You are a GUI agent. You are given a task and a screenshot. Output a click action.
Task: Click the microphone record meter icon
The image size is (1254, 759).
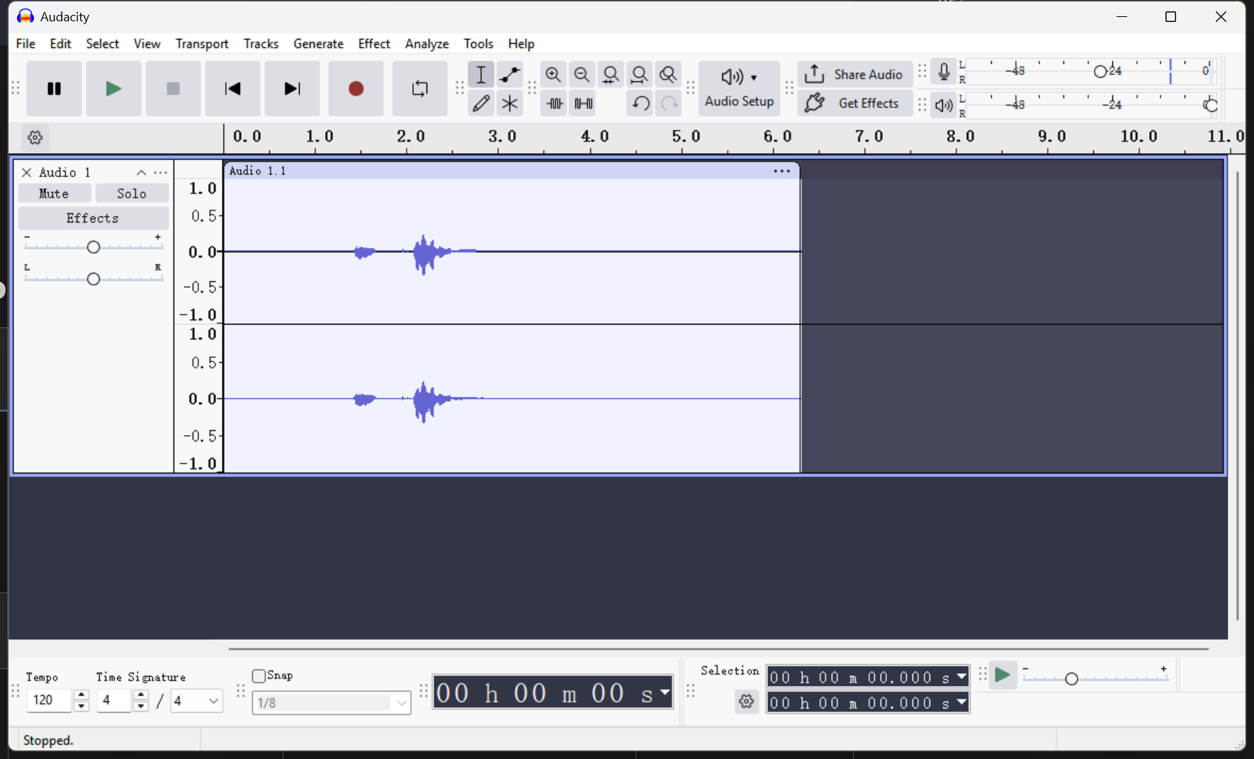coord(944,72)
